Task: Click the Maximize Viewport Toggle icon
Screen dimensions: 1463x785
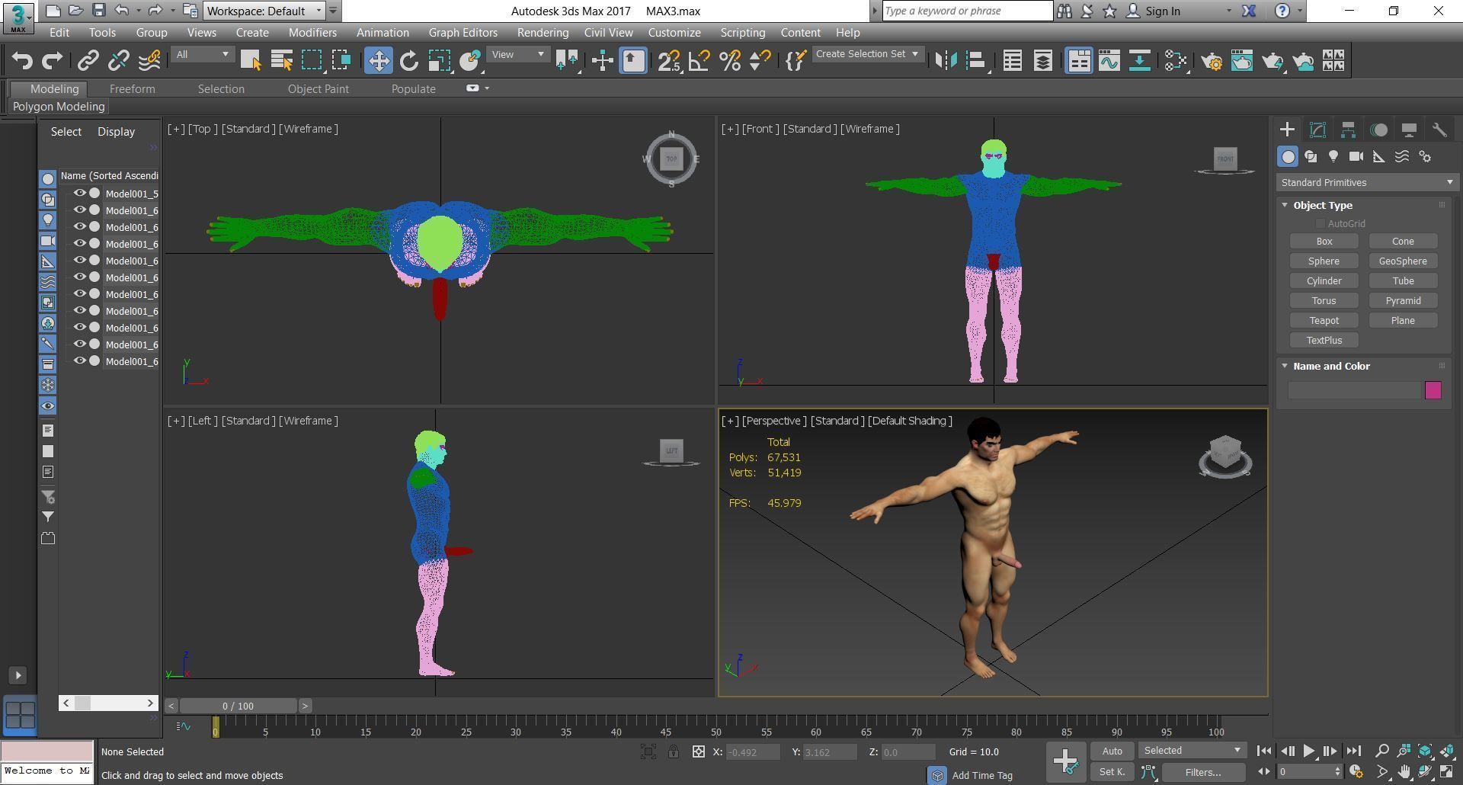Action: coord(1447,772)
